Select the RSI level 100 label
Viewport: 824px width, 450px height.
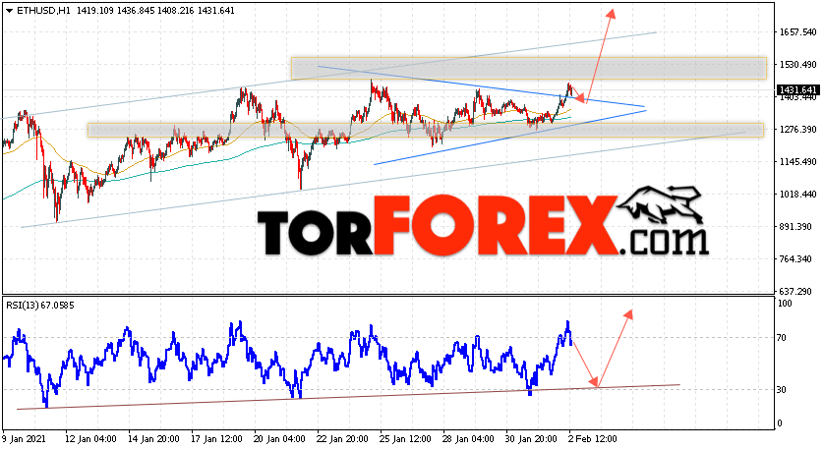(x=785, y=304)
